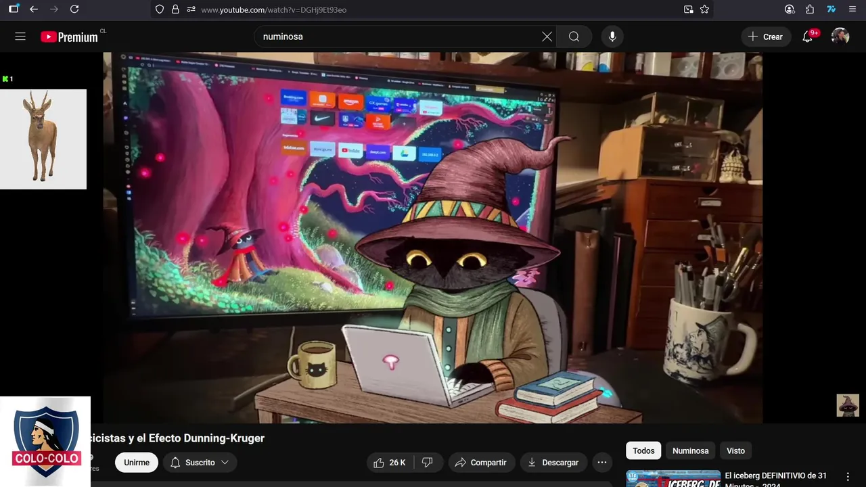Click the blue extension icon in toolbar
This screenshot has height=487, width=866.
[831, 9]
